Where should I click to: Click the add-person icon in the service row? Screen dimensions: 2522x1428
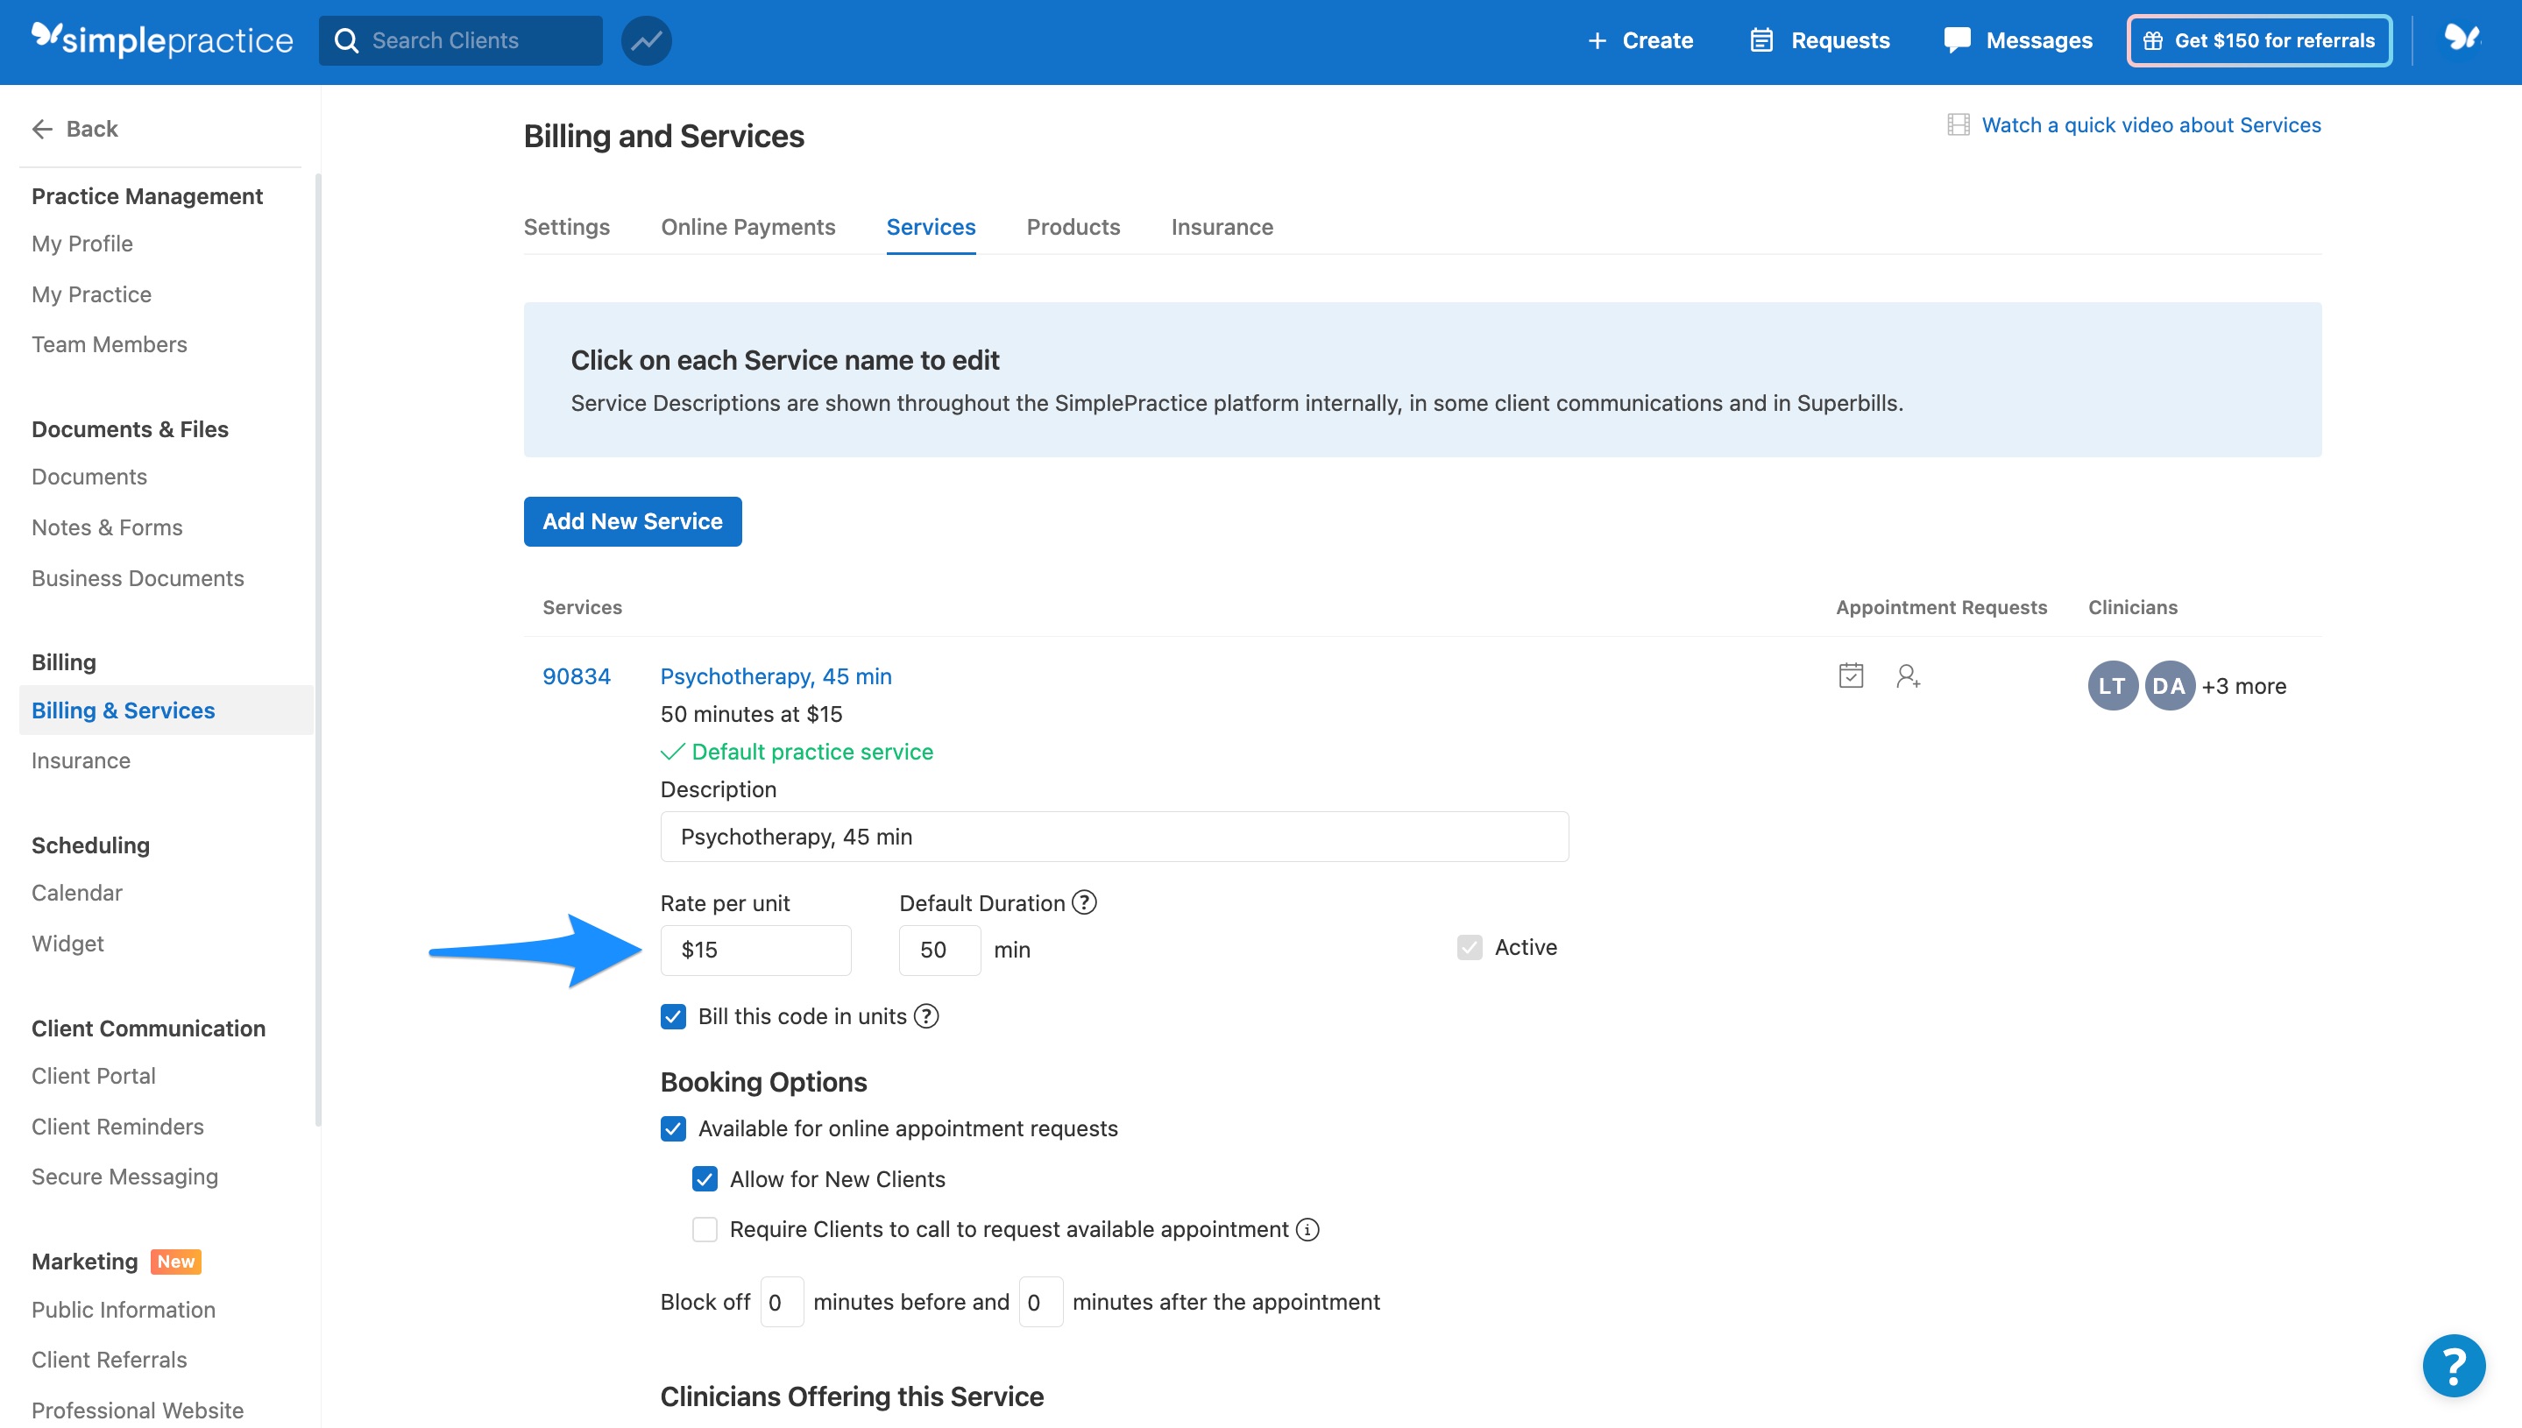pos(1907,675)
